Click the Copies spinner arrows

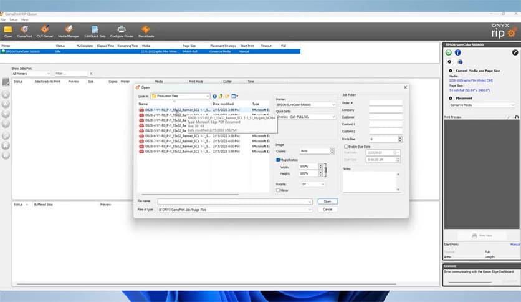tap(332, 151)
